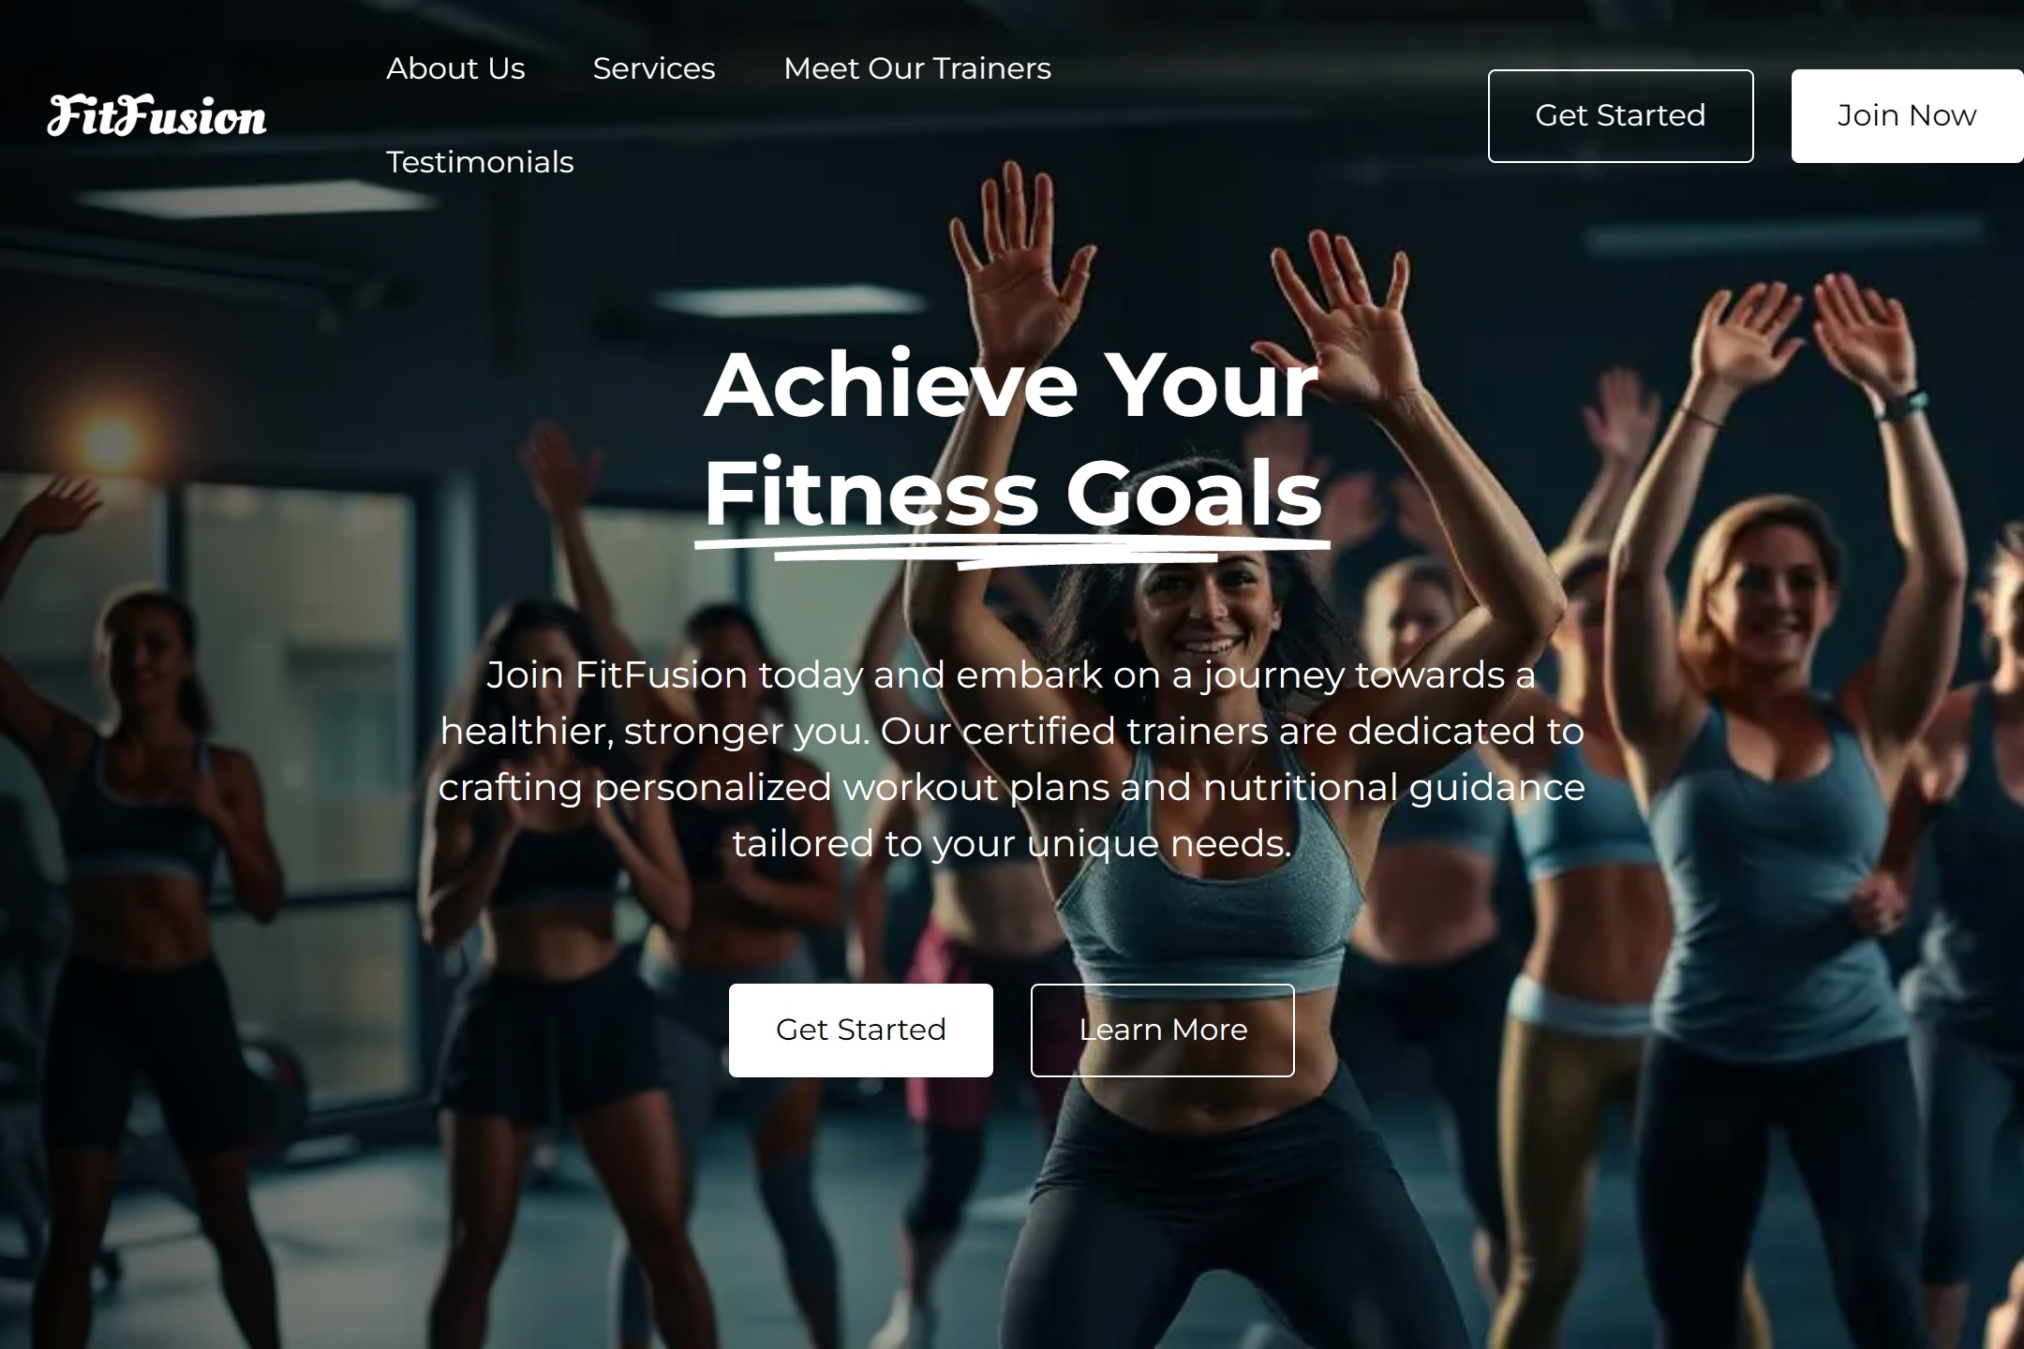The height and width of the screenshot is (1349, 2024).
Task: Click the woman in the blue tank top
Action: 1771,843
